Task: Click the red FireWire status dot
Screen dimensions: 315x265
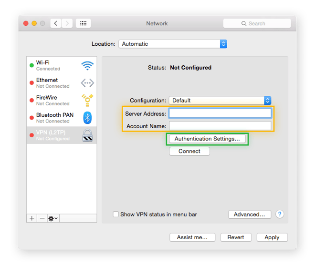Action: (31, 100)
